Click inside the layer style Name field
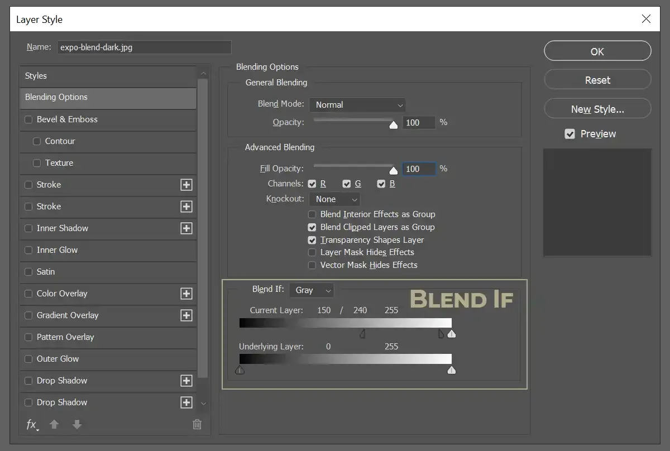This screenshot has width=670, height=451. 144,47
